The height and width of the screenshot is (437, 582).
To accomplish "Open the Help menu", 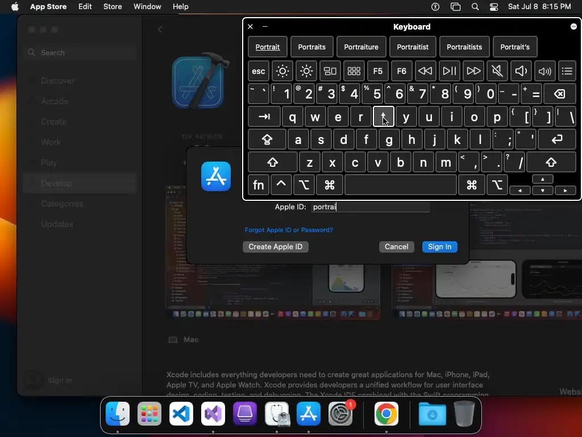I will pos(180,7).
